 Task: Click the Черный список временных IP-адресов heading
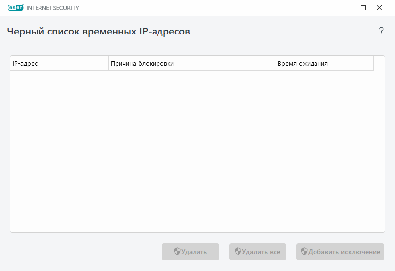coord(99,31)
